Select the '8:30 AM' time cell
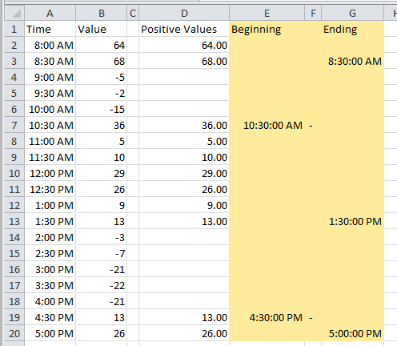 pos(50,61)
